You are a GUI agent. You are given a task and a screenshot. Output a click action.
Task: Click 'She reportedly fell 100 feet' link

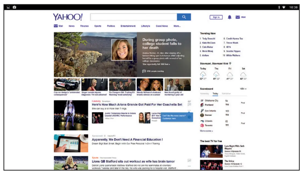point(156,64)
